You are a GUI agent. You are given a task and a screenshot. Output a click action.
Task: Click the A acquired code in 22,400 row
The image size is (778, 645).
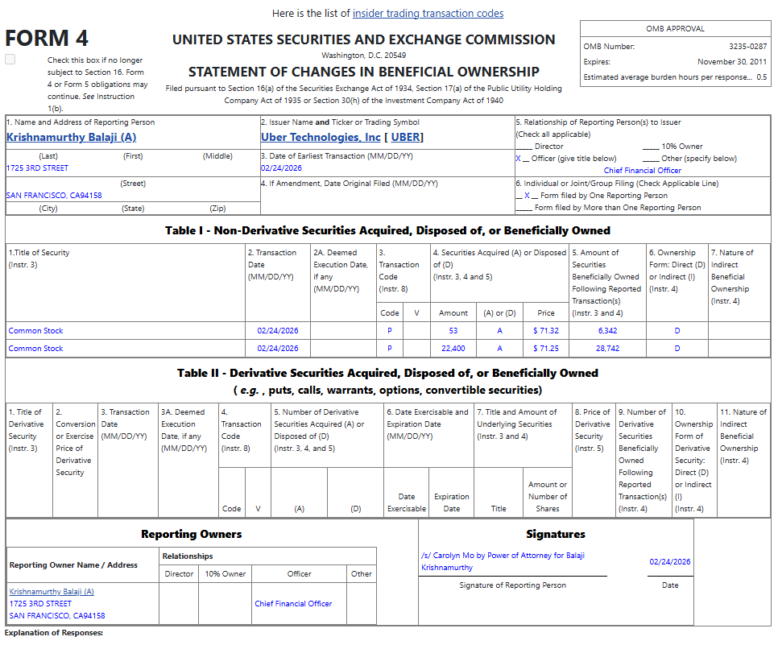pyautogui.click(x=499, y=349)
